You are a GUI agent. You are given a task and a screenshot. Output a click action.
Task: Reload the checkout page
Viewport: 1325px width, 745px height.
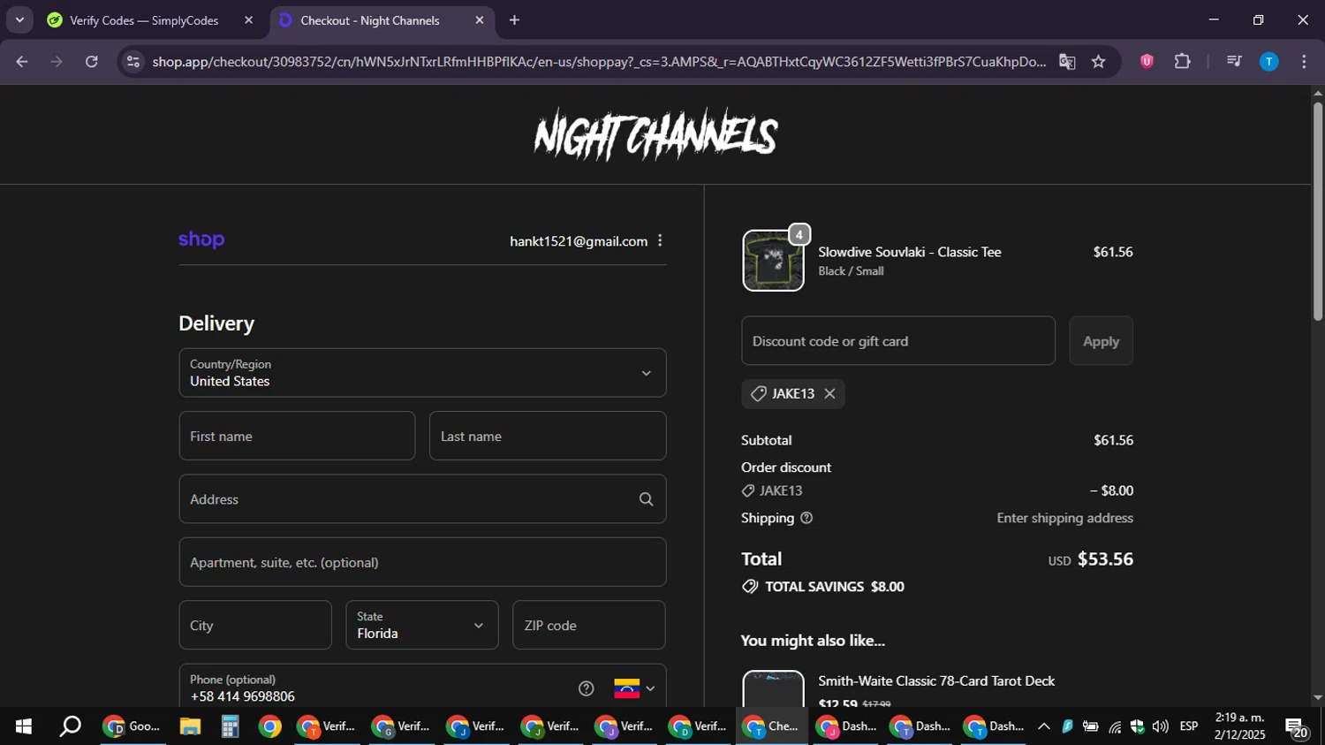click(x=91, y=62)
